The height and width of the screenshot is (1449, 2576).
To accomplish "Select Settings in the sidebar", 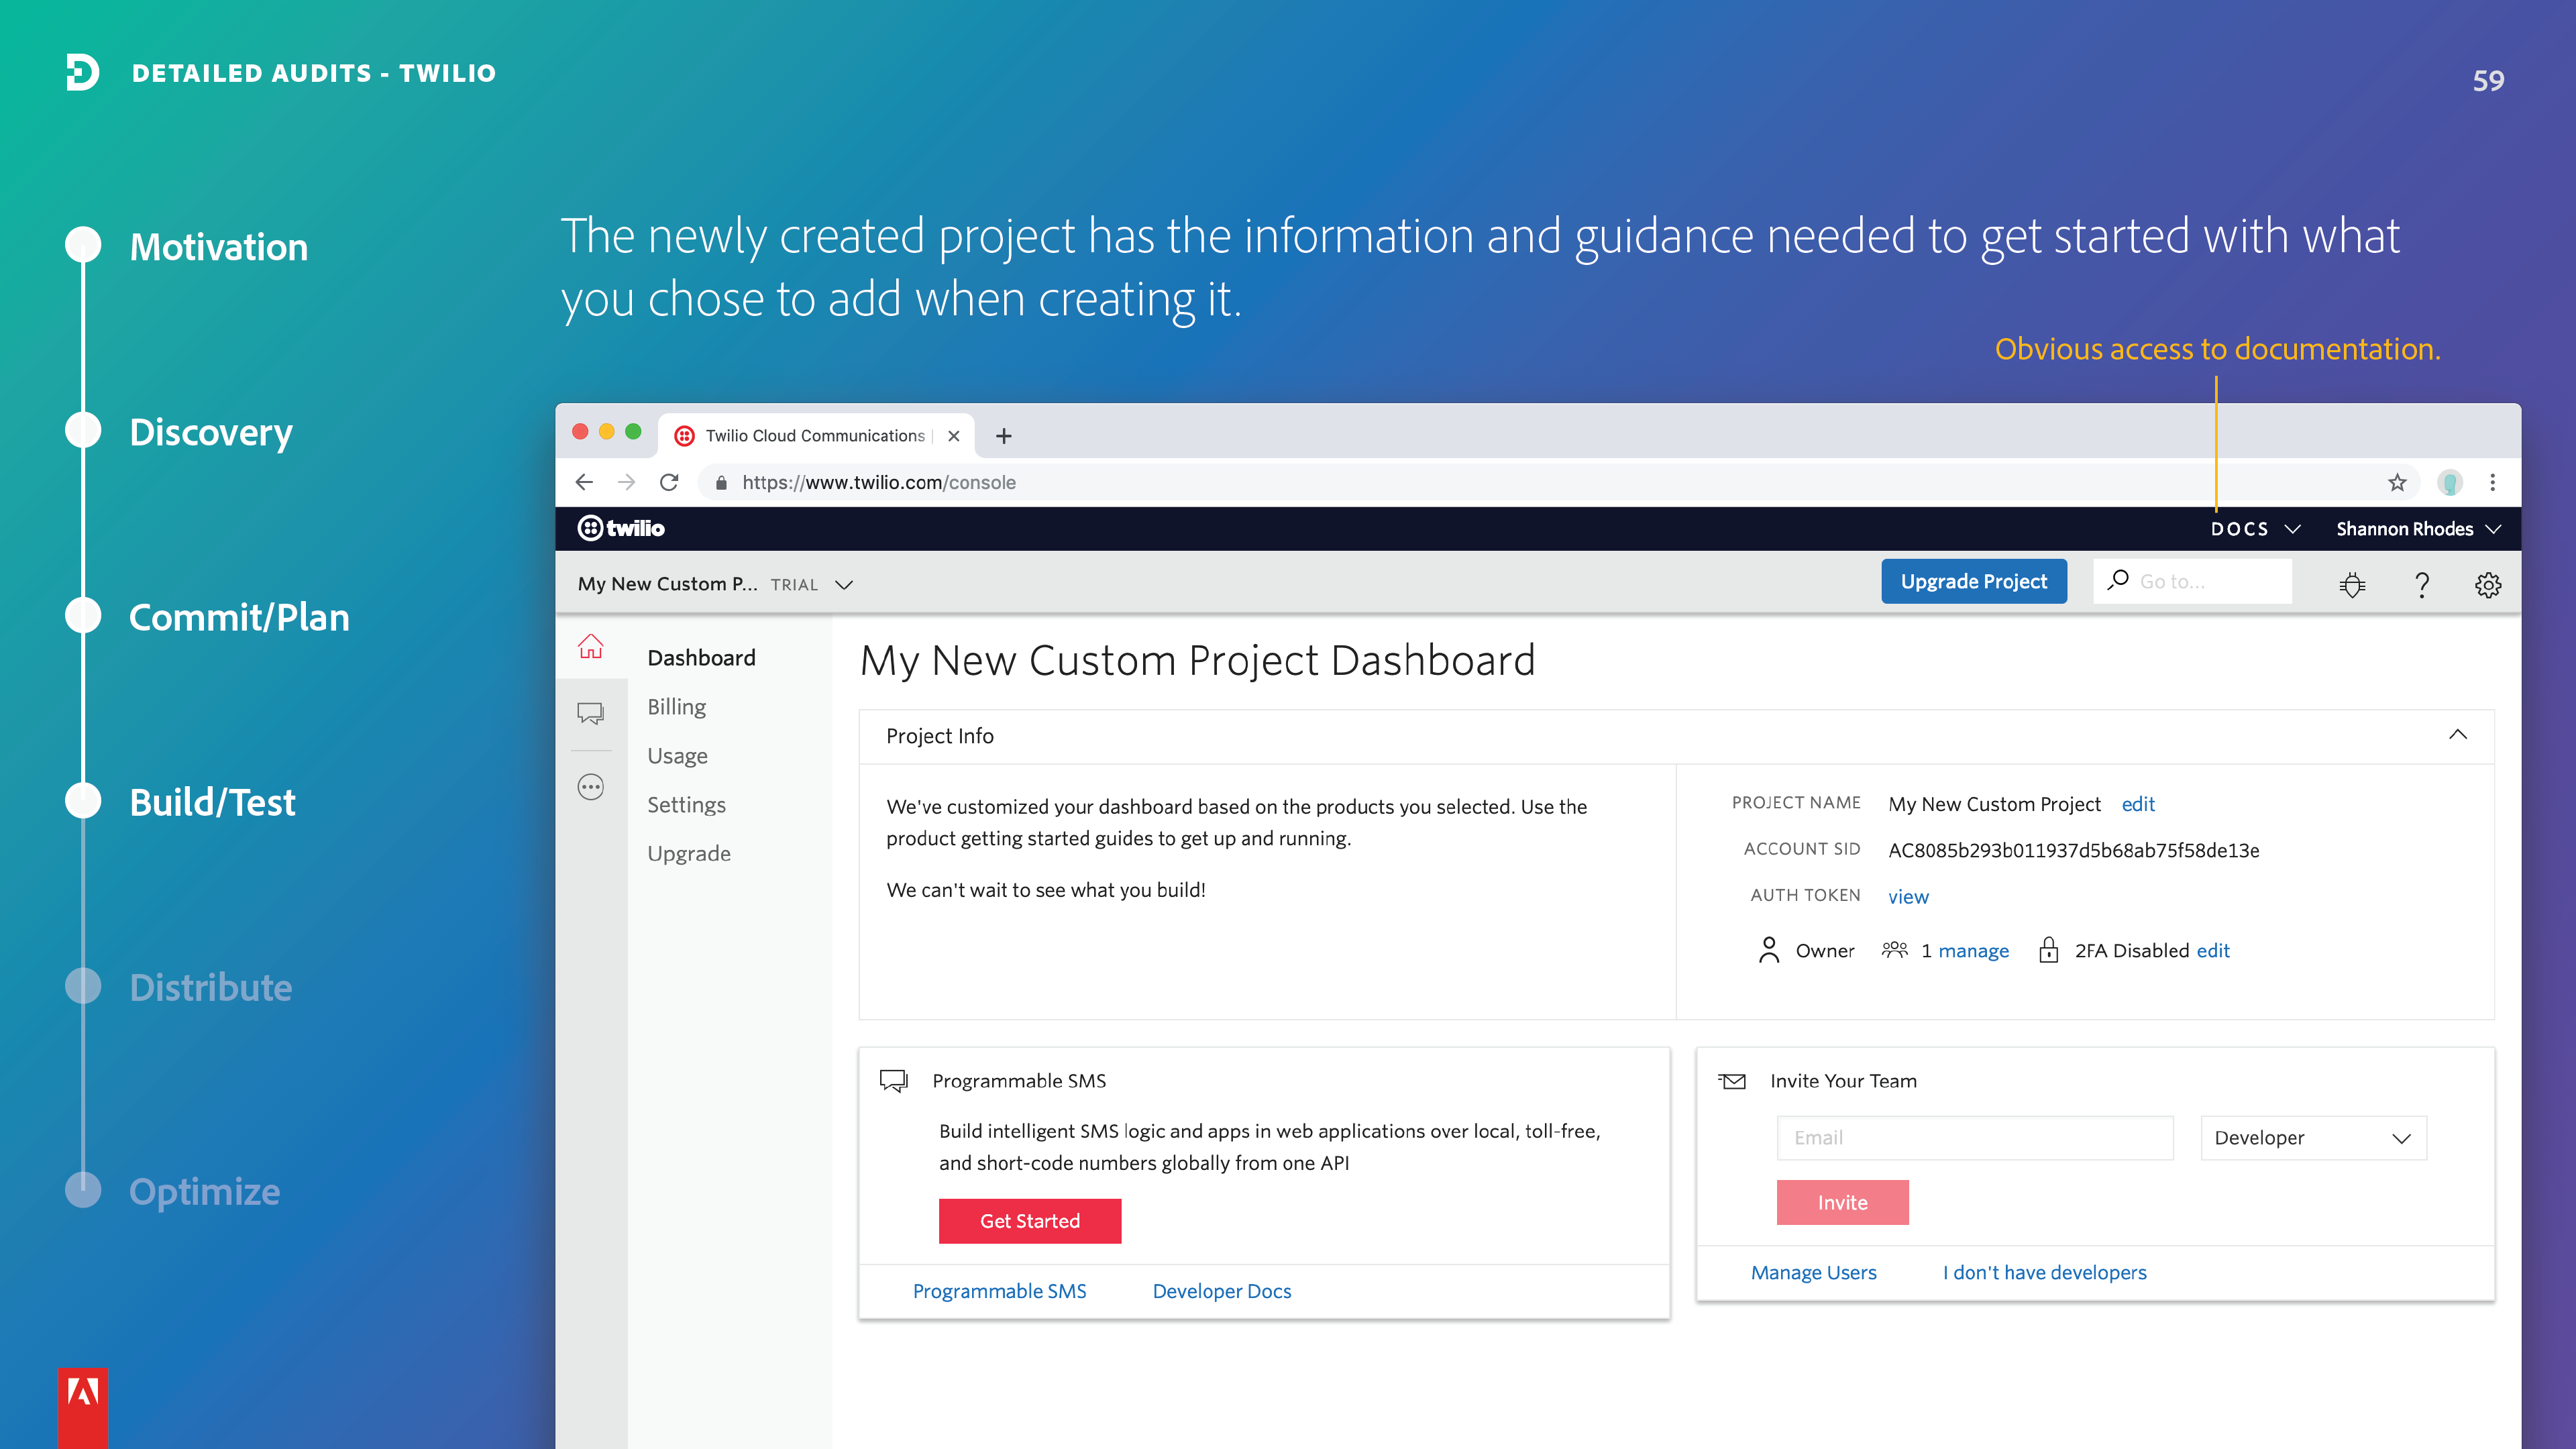I will point(686,804).
